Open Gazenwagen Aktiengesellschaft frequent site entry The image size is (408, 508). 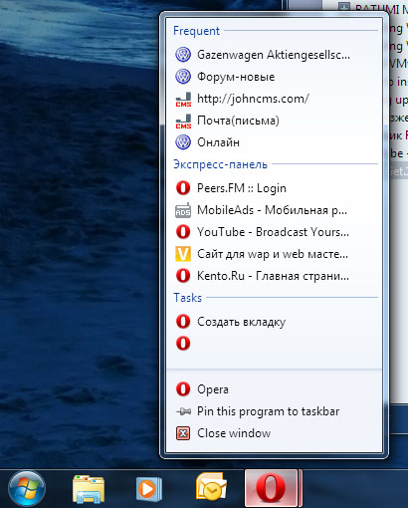[274, 55]
